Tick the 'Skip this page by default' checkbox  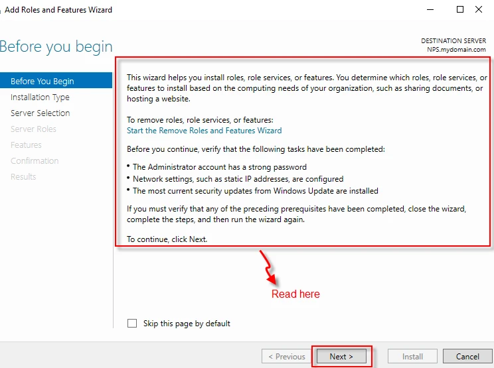coord(132,324)
